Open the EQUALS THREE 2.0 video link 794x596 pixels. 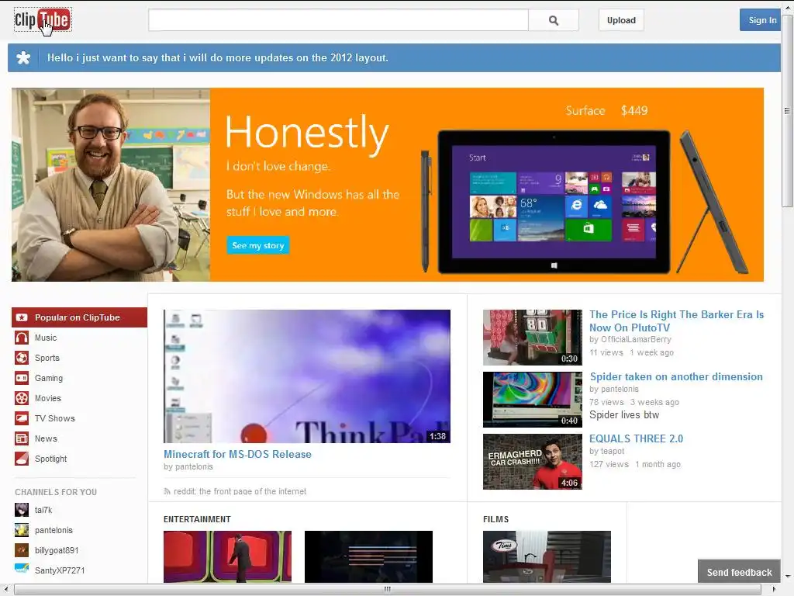636,438
